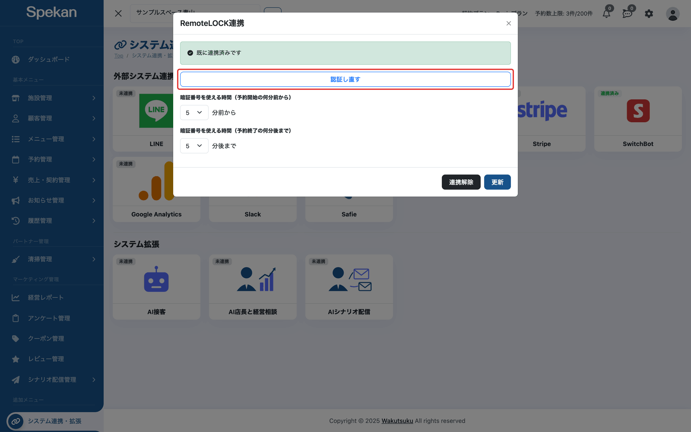Click the Spekan logo
This screenshot has height=432, width=691.
(x=51, y=13)
